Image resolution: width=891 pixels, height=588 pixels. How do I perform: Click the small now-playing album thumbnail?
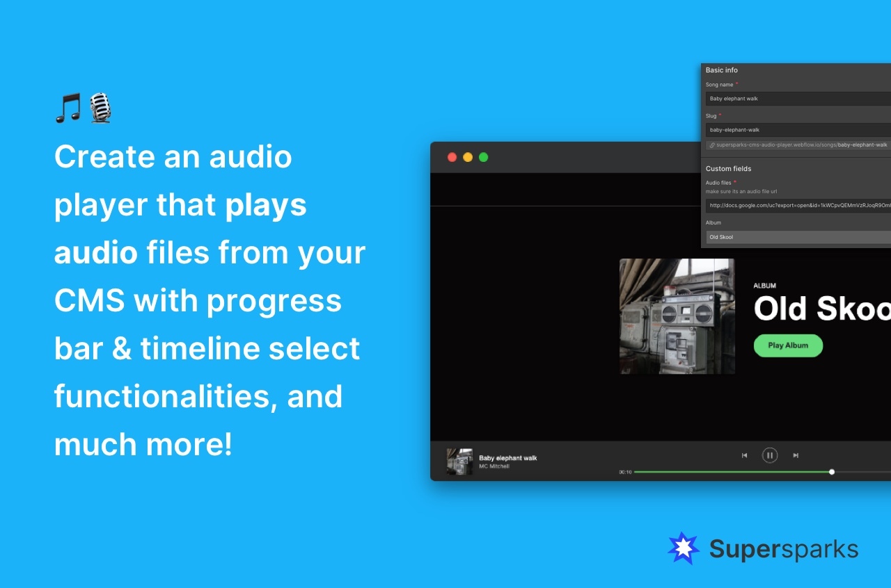point(459,462)
